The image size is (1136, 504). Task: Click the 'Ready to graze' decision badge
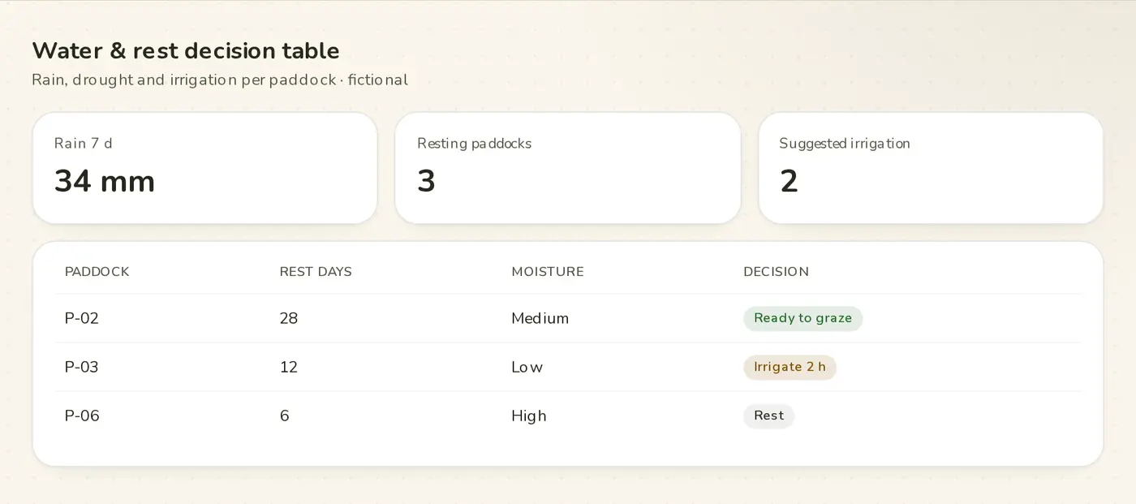[803, 318]
